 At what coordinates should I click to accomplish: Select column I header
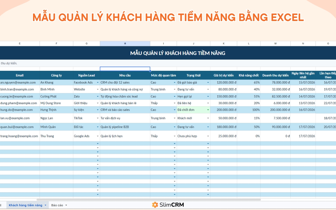[x=164, y=44]
